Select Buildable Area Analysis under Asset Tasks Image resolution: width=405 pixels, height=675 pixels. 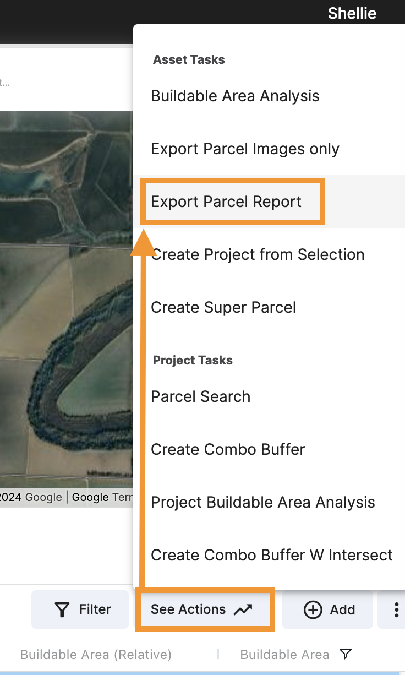pos(235,96)
